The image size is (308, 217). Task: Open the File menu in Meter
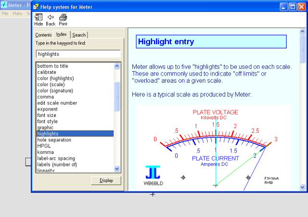tap(5, 13)
